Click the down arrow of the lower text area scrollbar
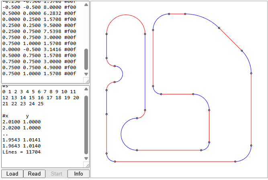 (86, 158)
